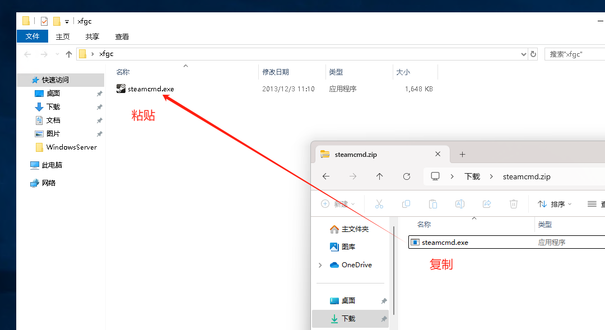Open the 文件 ribbon tab
The height and width of the screenshot is (330, 605).
[32, 36]
